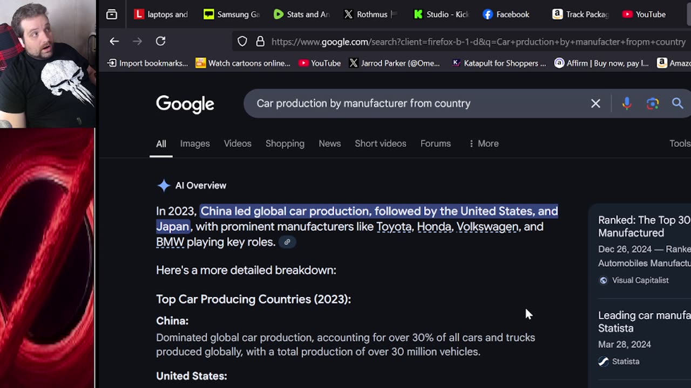
Task: Click the AI Overview sparkle icon
Action: click(164, 186)
